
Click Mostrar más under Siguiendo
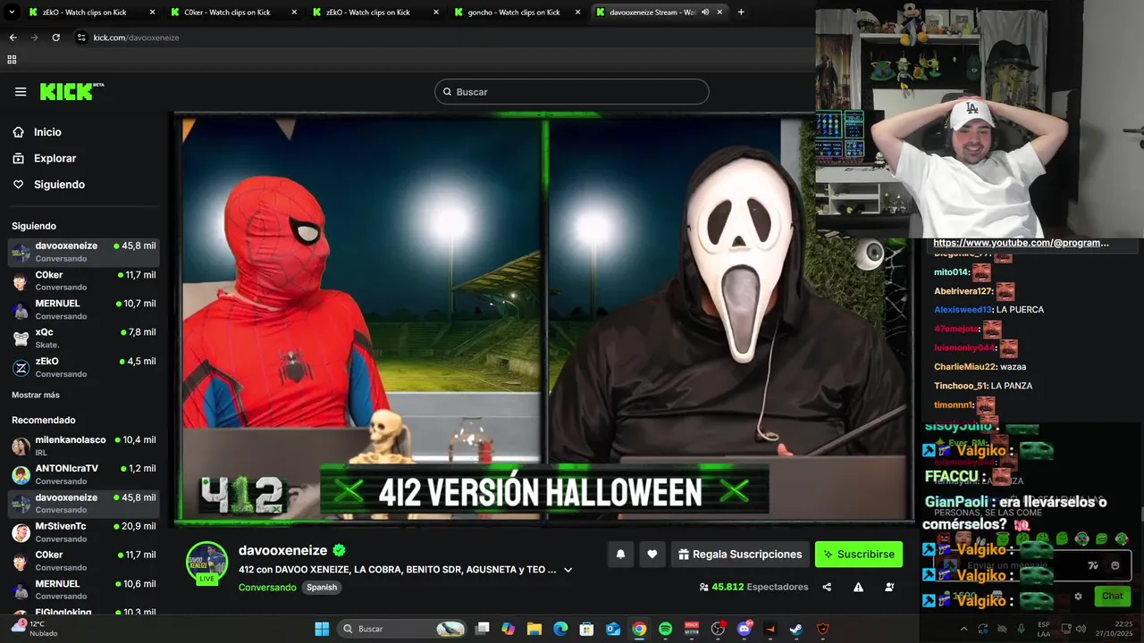click(x=36, y=395)
